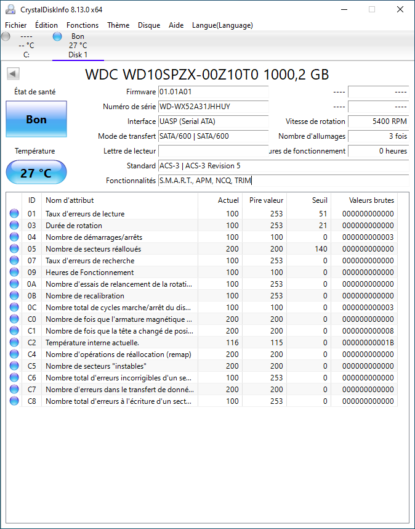Viewport: 415px width, 529px height.
Task: Click the status orb for attribute 05
Action: [x=14, y=248]
